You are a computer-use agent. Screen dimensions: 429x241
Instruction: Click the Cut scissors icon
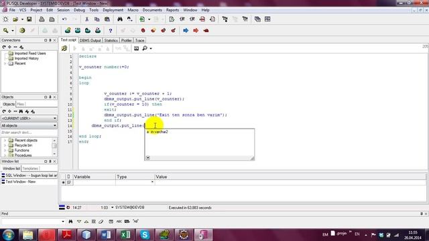click(86, 19)
